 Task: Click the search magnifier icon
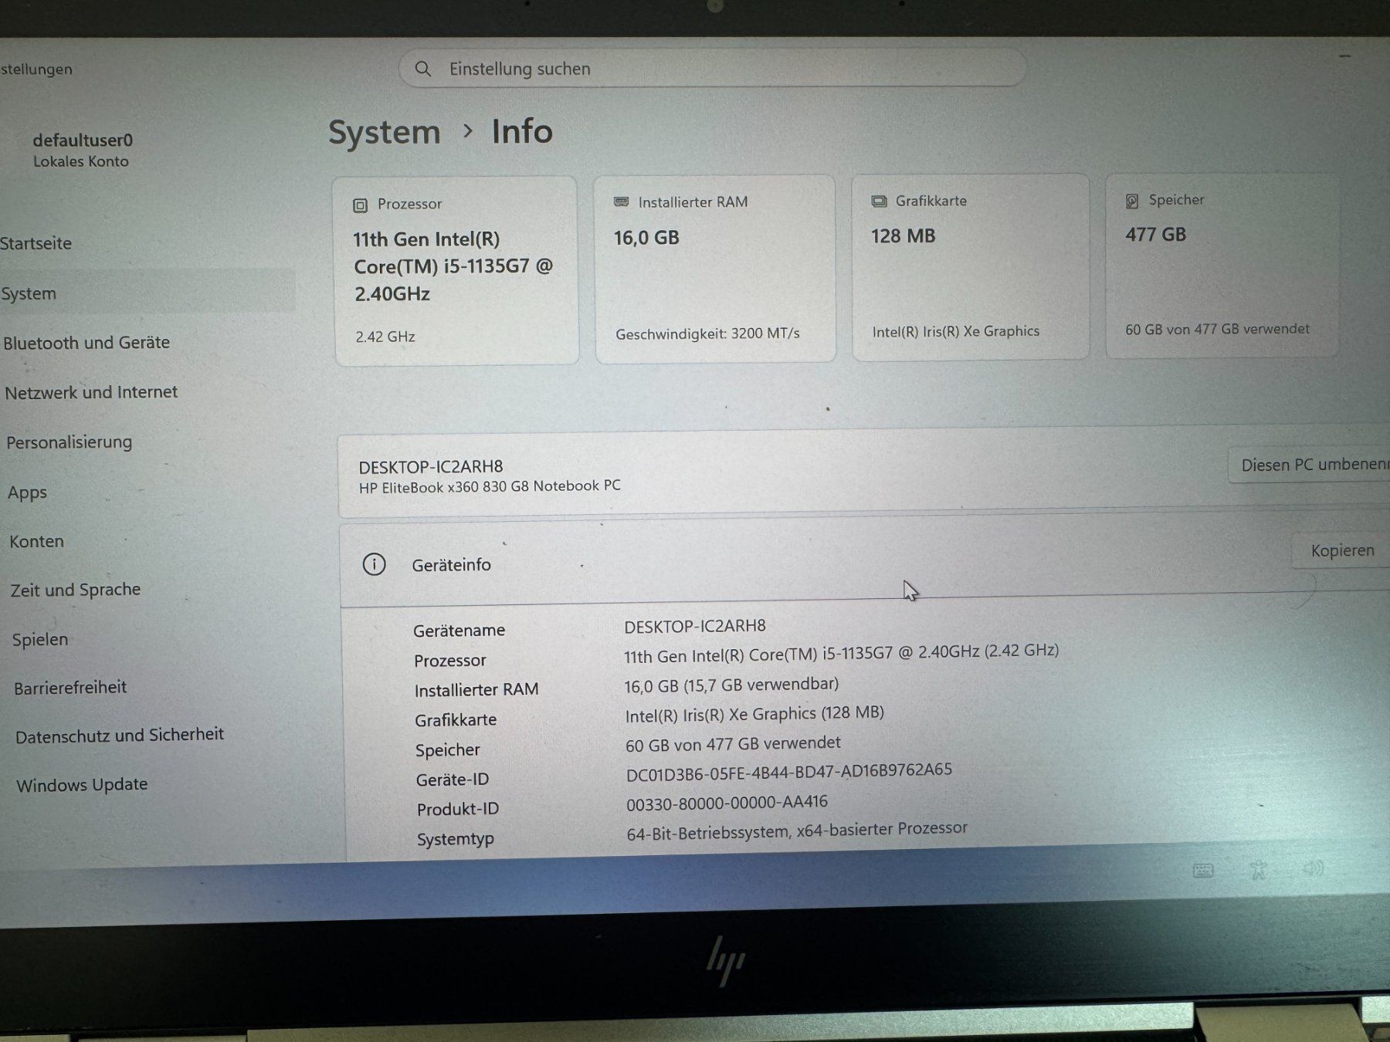(423, 69)
